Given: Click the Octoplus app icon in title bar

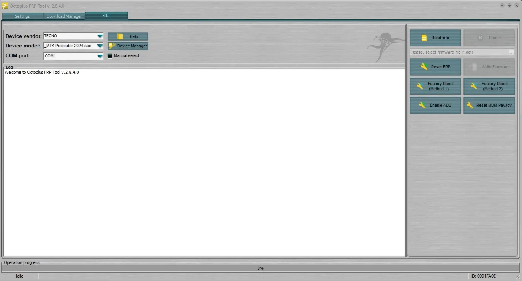Looking at the screenshot, I should tap(5, 6).
